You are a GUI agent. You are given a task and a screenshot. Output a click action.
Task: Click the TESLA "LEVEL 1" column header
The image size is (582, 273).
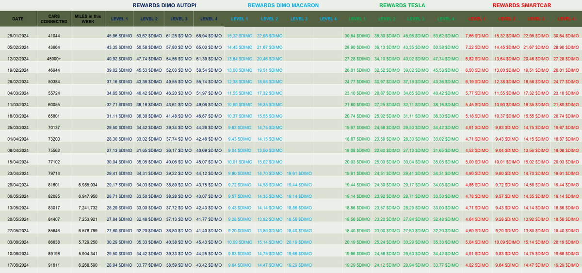pos(357,19)
